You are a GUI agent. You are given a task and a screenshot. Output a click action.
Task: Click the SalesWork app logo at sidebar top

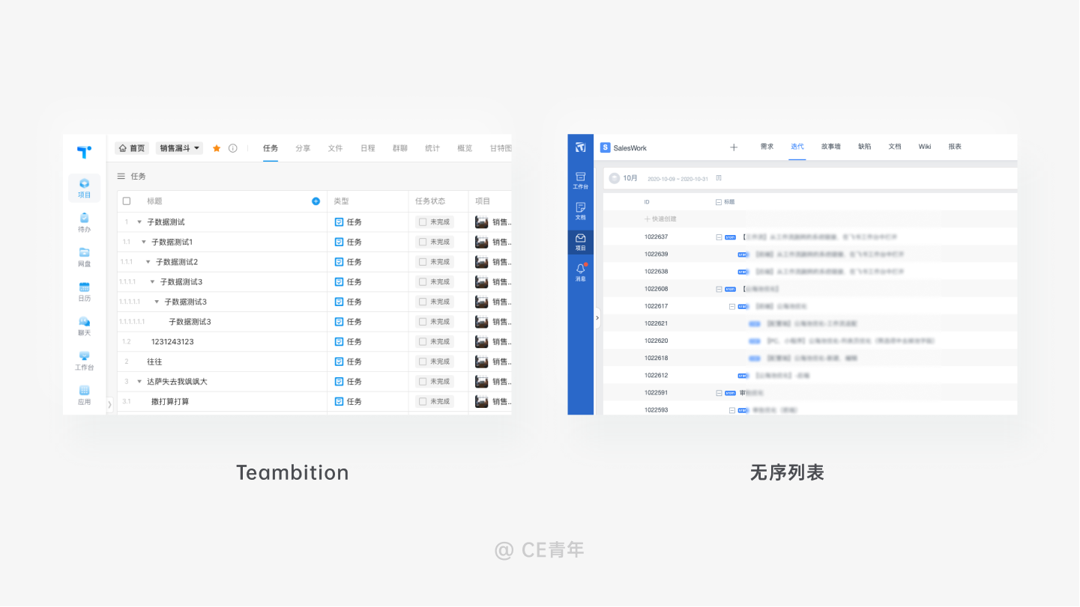pyautogui.click(x=580, y=147)
